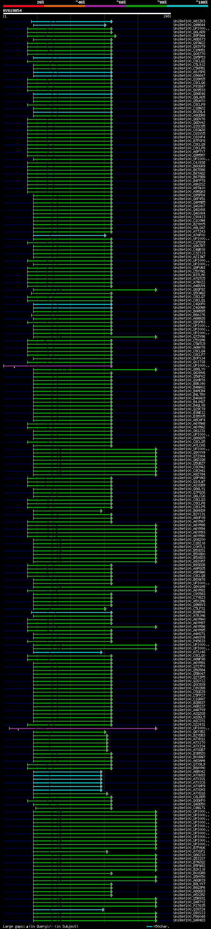This screenshot has width=211, height=929.
Task: Select hit label UniRef100_P93847
Action: tap(189, 87)
